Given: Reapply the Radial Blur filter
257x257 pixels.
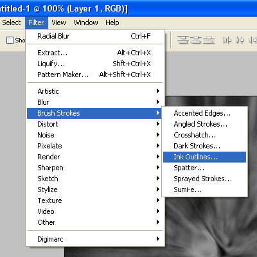Looking at the screenshot, I should (95, 36).
